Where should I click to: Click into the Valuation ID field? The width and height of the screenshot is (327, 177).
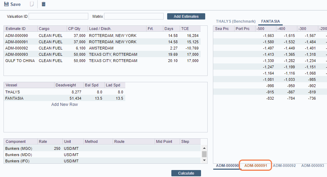click(x=58, y=16)
